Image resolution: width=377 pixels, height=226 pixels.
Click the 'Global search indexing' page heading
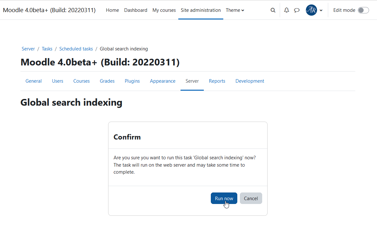(x=71, y=102)
